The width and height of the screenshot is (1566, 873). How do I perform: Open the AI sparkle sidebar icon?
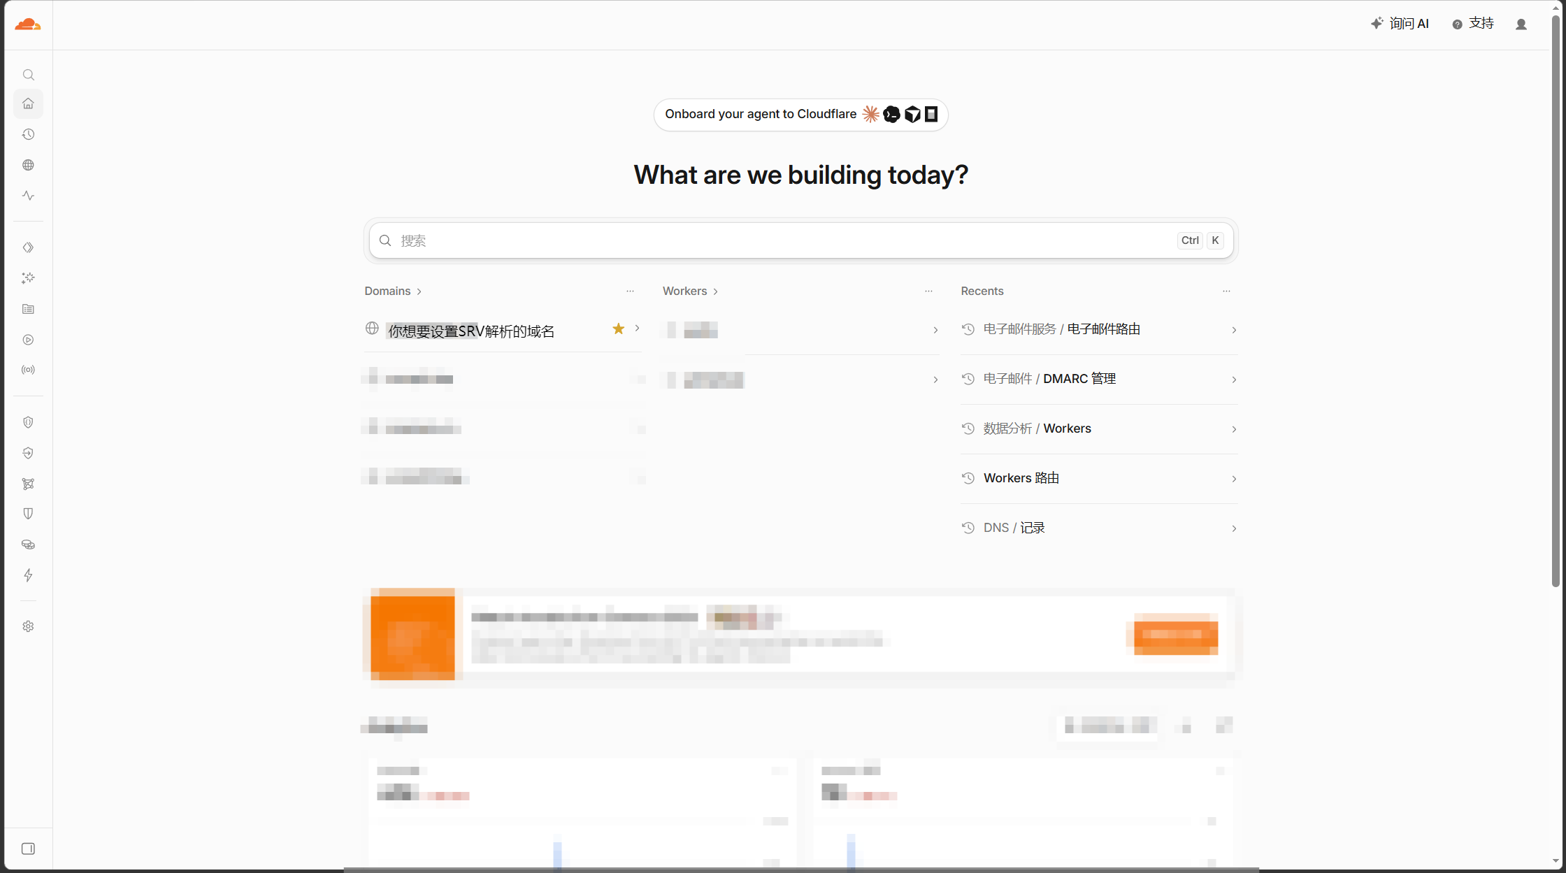coord(28,278)
